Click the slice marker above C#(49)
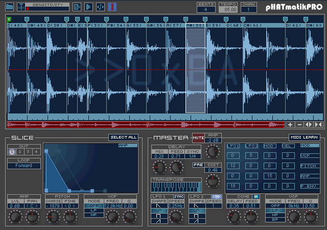The width and height of the screenshot is (327, 230). 27,20
